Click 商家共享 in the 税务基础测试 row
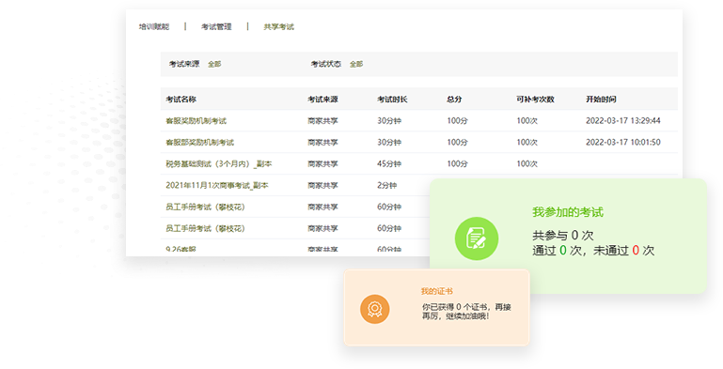The width and height of the screenshot is (723, 369). coord(322,163)
